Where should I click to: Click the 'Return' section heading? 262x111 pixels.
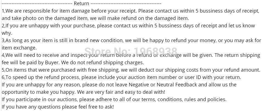point(81,3)
